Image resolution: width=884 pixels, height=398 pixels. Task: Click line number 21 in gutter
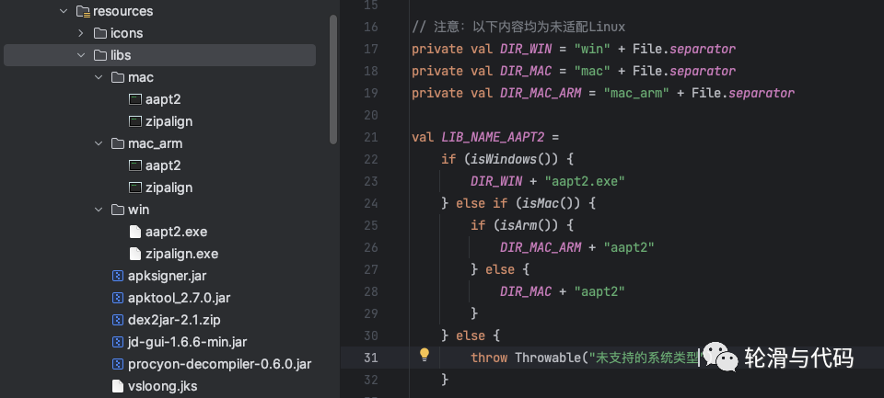pyautogui.click(x=371, y=137)
